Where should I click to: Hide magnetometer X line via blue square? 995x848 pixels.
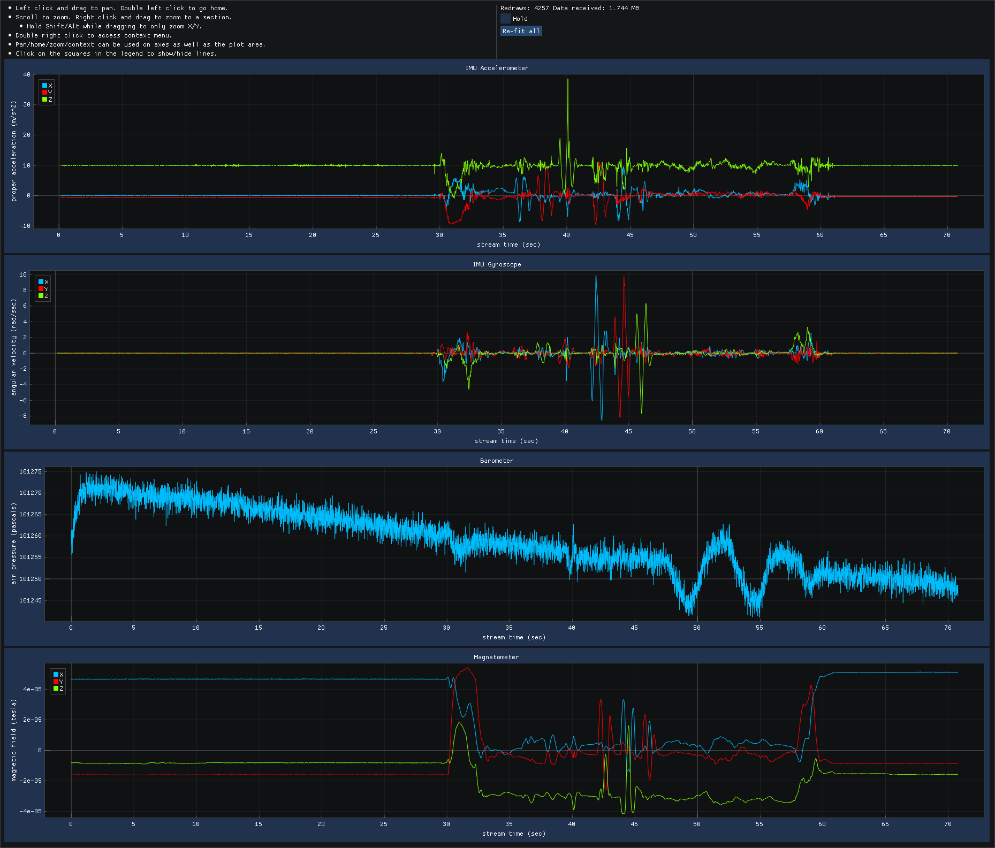(x=56, y=675)
